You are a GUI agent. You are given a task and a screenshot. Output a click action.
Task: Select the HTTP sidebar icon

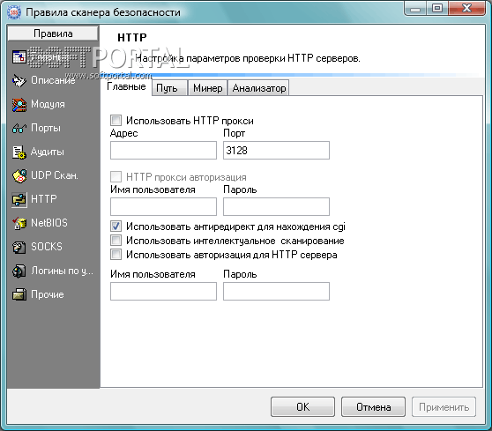tap(19, 199)
